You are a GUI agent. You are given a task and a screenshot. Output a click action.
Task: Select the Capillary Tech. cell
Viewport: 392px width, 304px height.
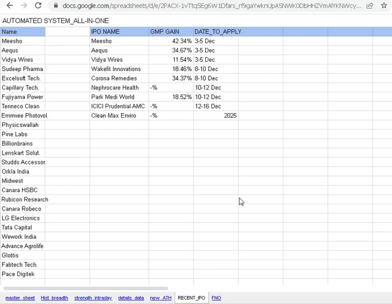[x=22, y=88]
